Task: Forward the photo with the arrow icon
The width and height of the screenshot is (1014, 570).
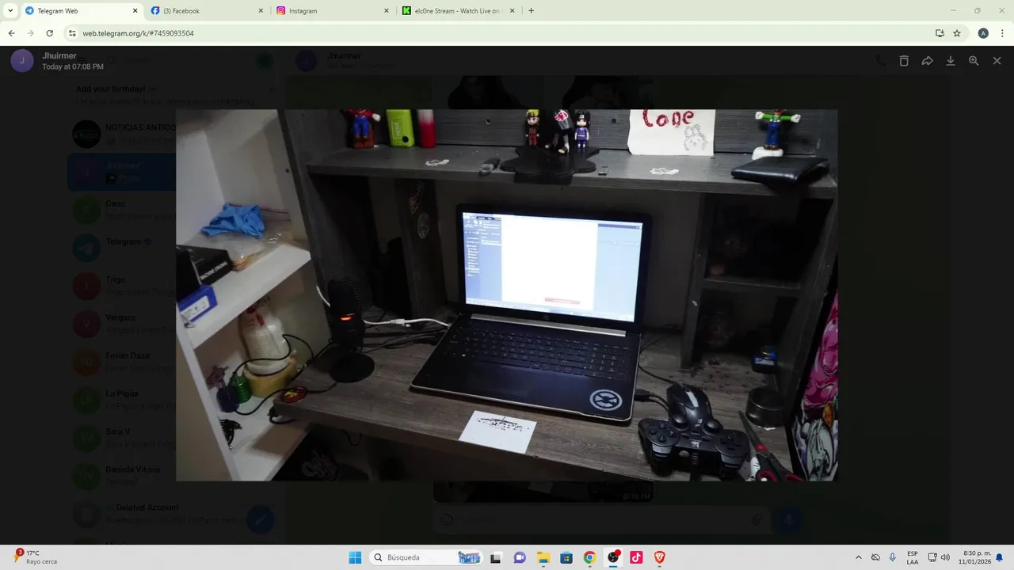Action: coord(927,61)
